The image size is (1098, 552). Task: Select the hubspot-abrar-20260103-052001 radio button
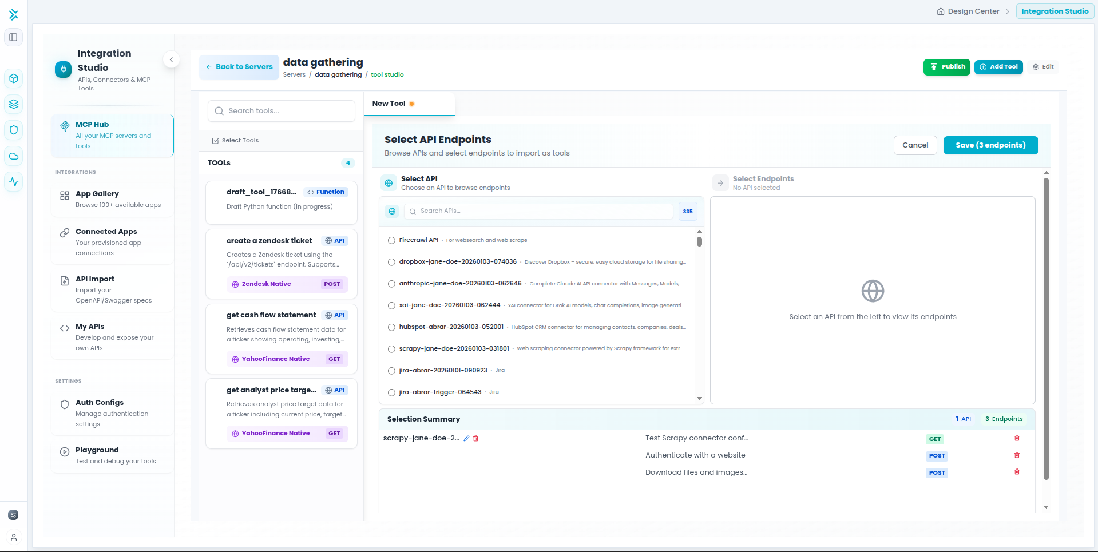pos(391,328)
